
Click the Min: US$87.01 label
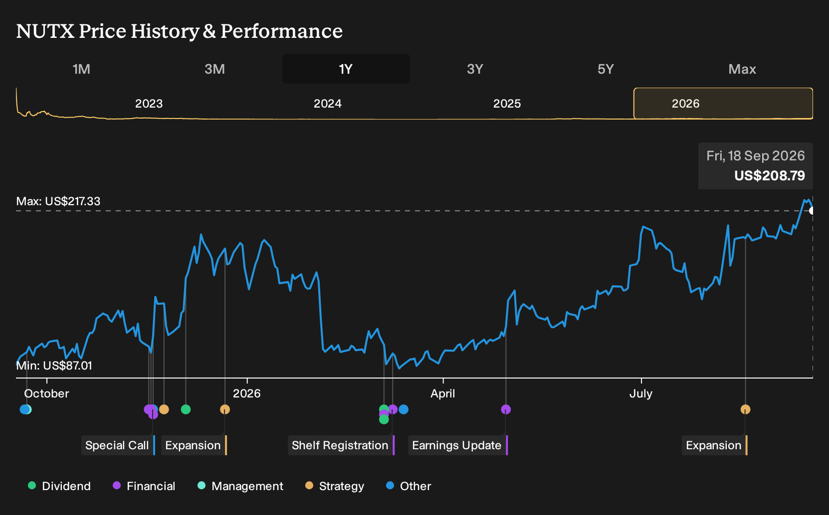pos(54,366)
